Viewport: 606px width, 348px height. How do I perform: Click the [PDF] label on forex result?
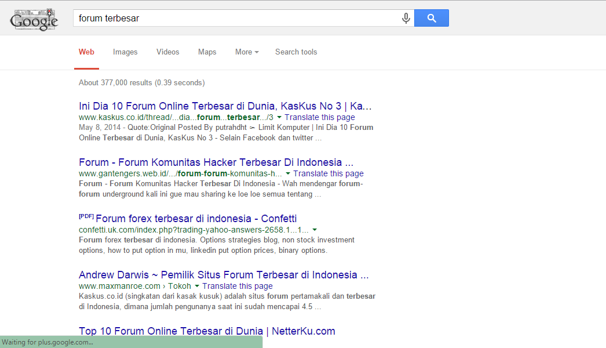(x=86, y=216)
